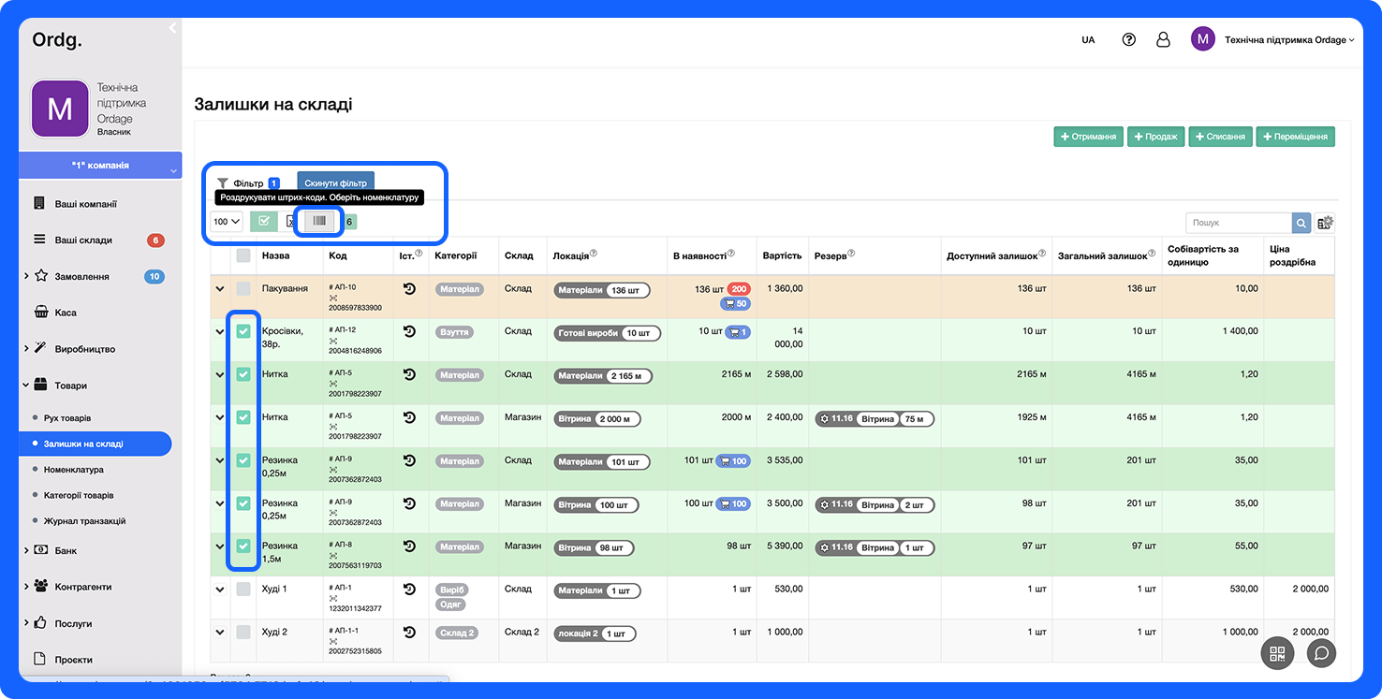Go to Номенклатура in the sidebar
This screenshot has width=1382, height=699.
click(73, 470)
